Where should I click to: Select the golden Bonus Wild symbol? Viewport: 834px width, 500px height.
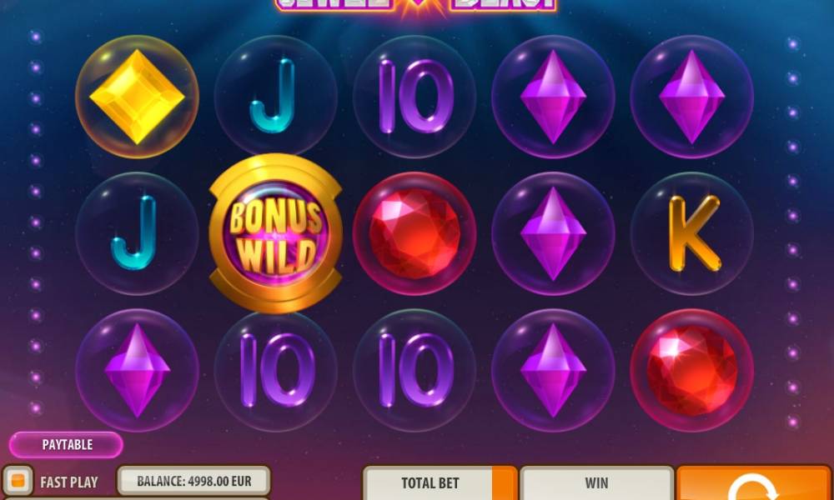275,233
